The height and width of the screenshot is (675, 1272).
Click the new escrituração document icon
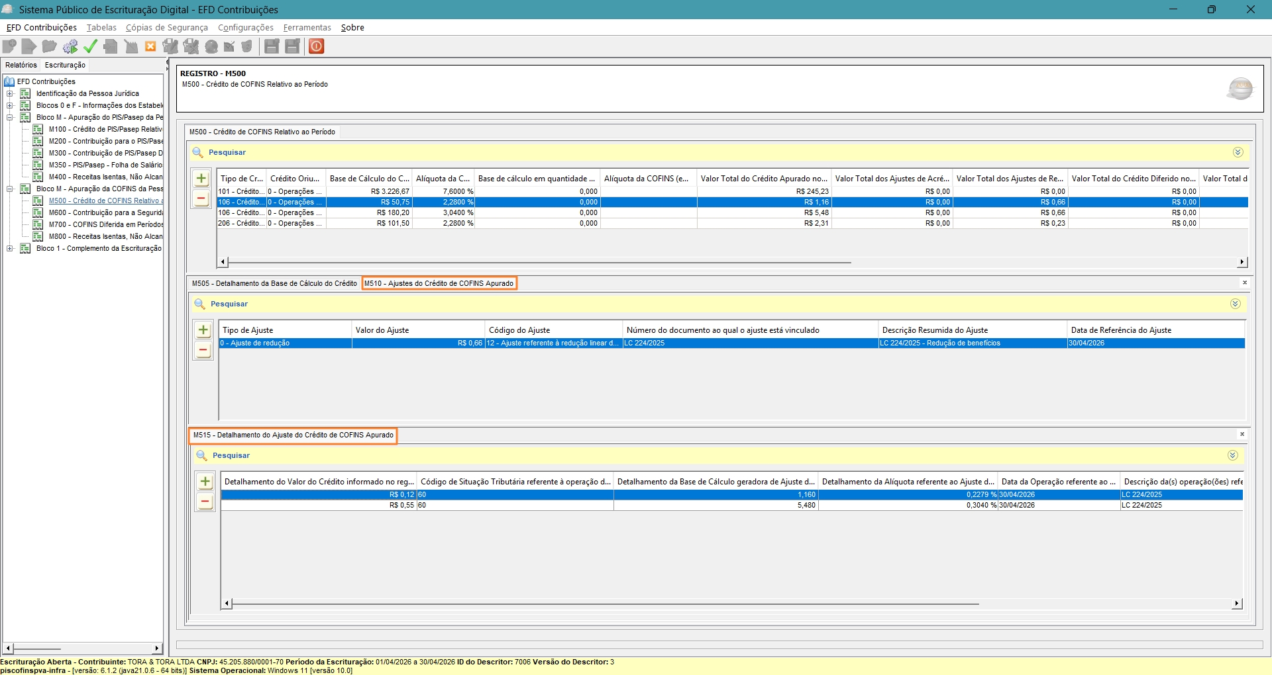pos(10,46)
